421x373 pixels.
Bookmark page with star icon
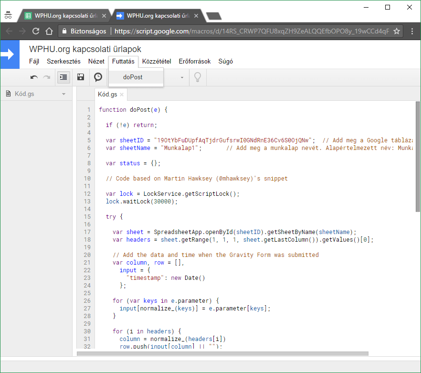[x=396, y=31]
